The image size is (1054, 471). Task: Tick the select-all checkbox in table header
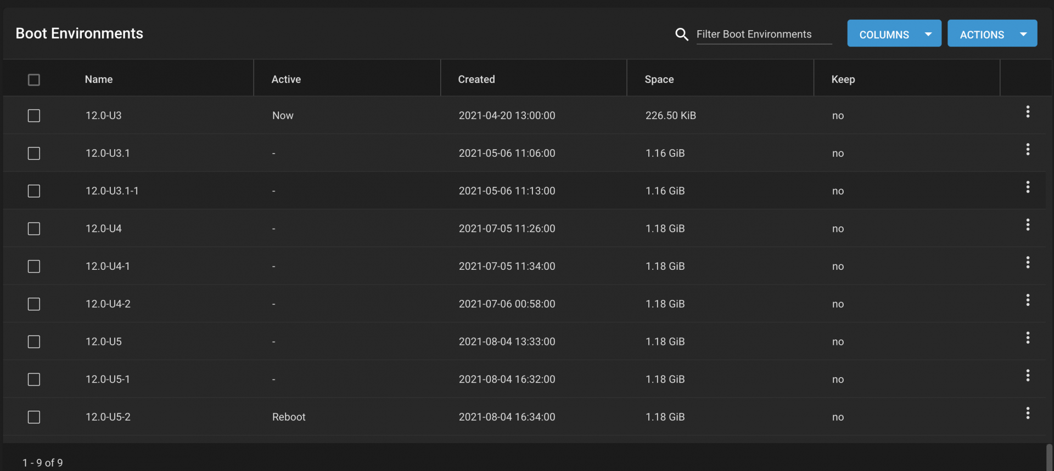[34, 80]
